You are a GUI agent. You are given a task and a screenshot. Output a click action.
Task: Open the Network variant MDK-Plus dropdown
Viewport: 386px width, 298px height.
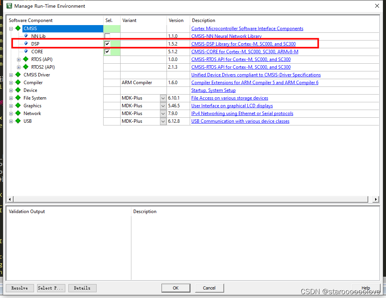pos(163,113)
